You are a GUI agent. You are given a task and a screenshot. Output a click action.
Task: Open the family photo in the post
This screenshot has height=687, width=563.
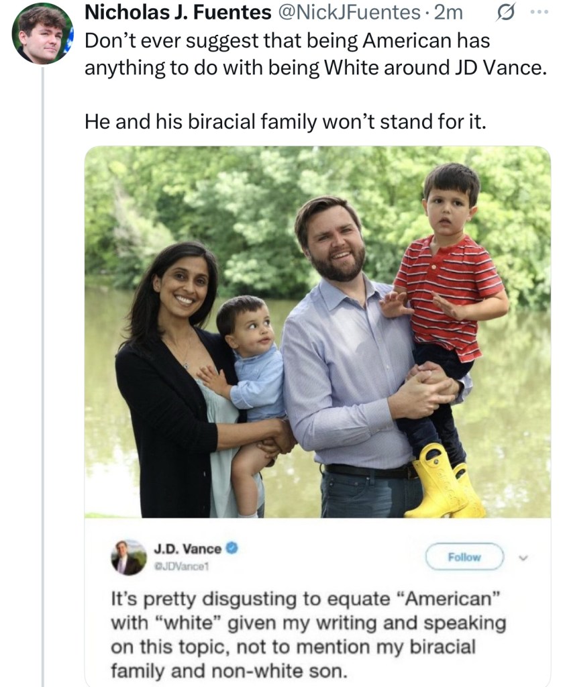click(317, 331)
